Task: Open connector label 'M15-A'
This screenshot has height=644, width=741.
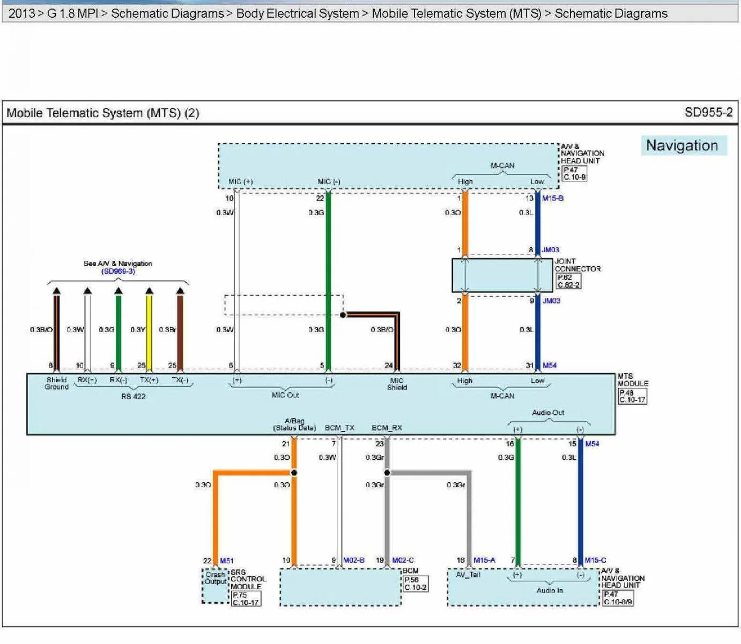Action: tap(484, 560)
